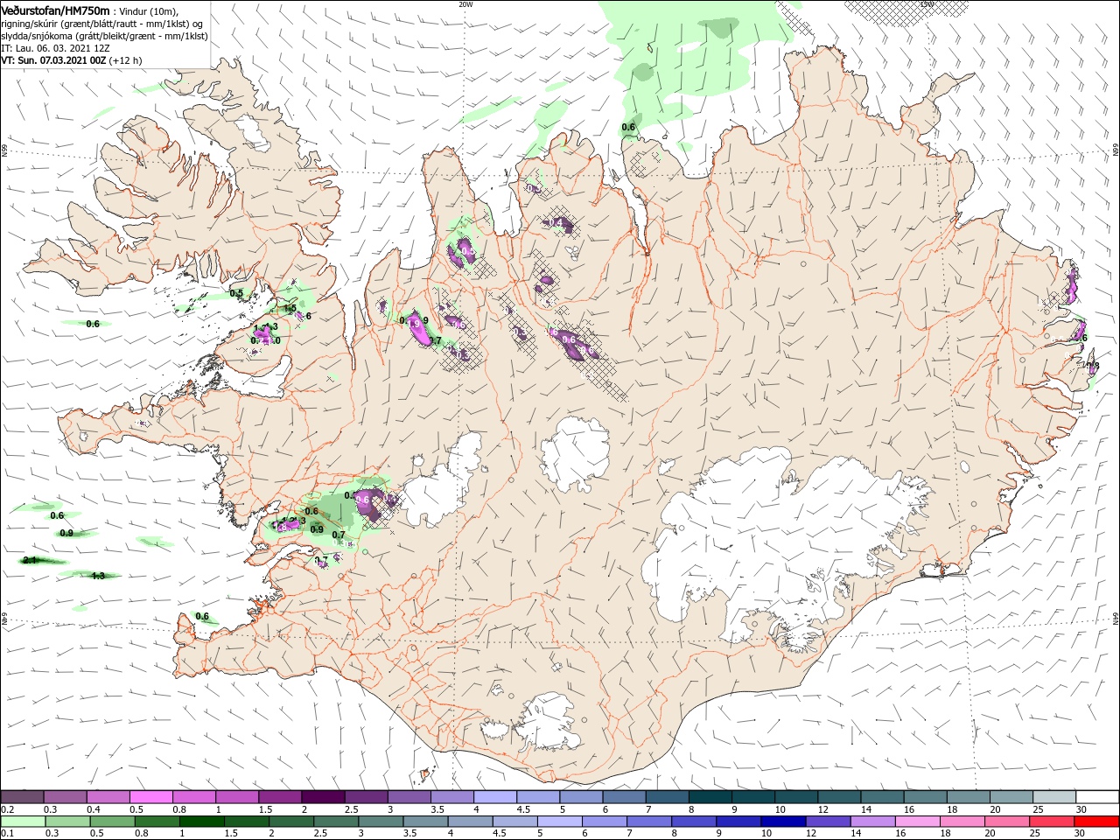This screenshot has width=1120, height=840.
Task: Pick the dusky purple 0.2–0.3 swatch in top legend row
Action: coord(22,797)
